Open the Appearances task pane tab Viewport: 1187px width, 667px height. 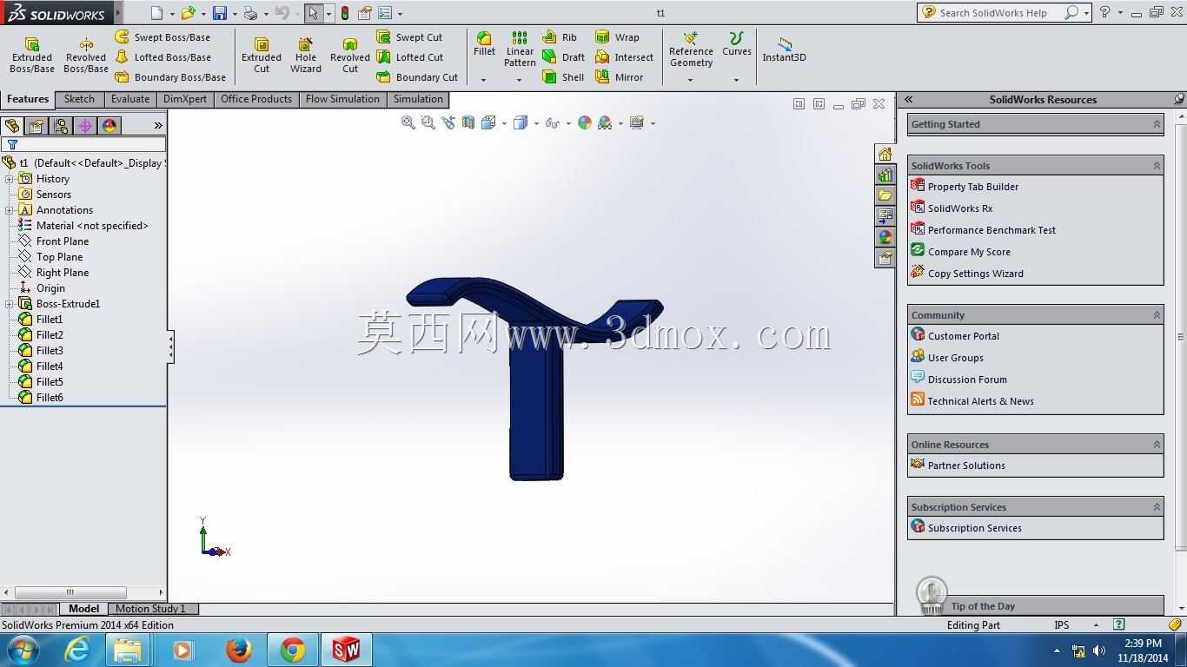(885, 237)
